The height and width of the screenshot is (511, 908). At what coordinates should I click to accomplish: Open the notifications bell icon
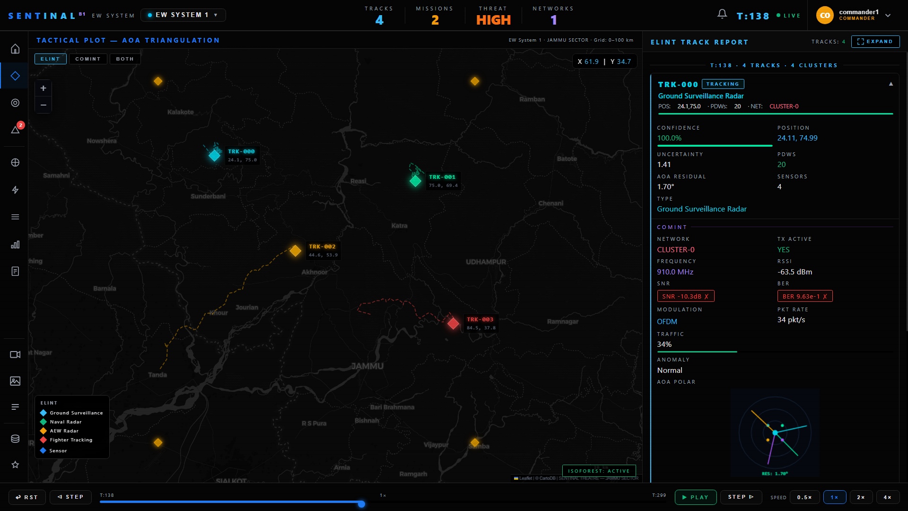(722, 14)
